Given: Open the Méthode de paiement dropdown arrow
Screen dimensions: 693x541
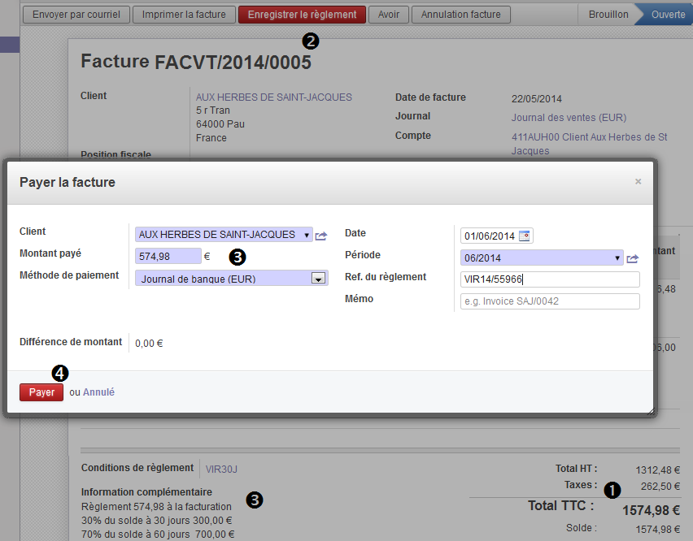Looking at the screenshot, I should 318,279.
